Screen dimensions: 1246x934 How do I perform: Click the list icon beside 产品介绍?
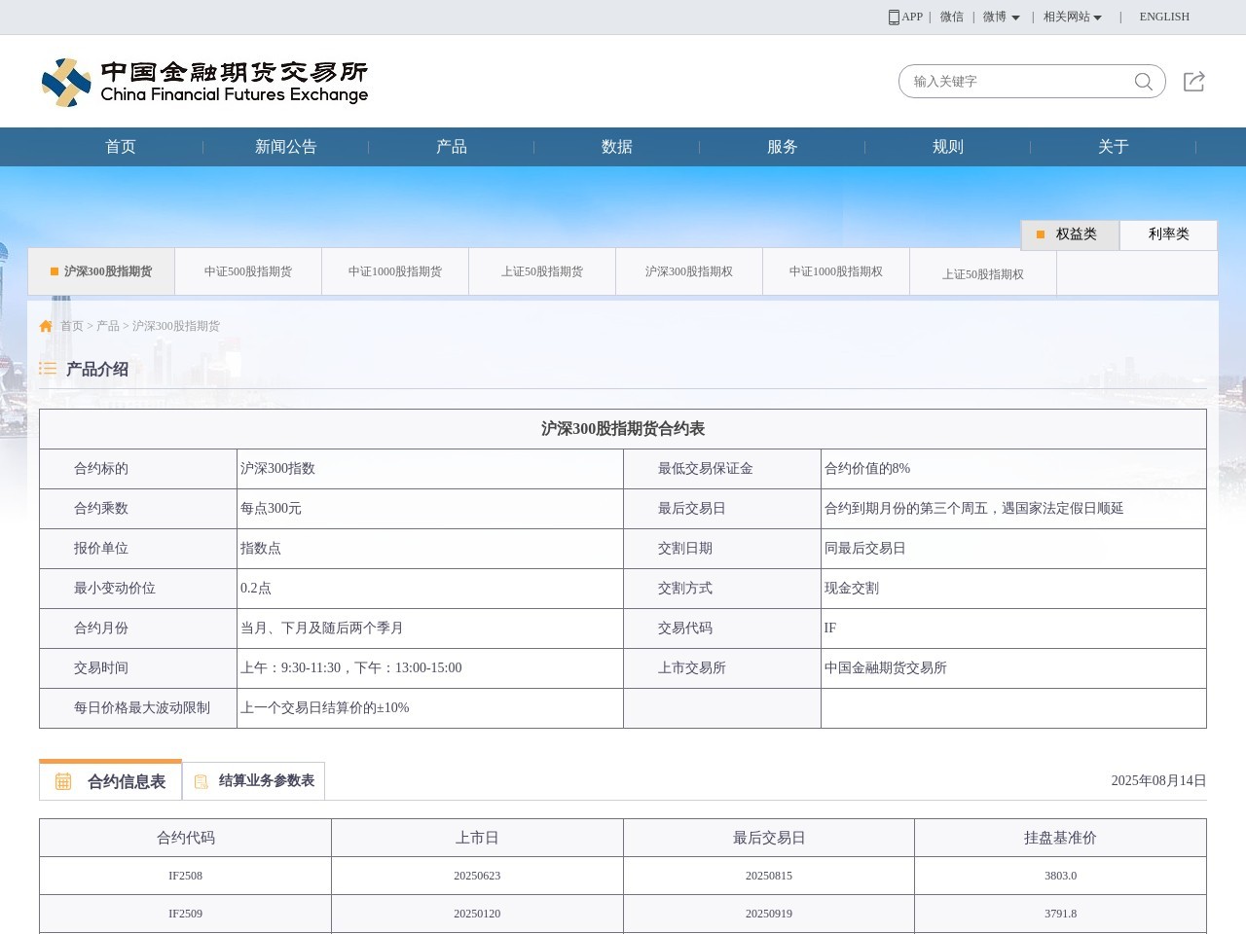tap(48, 369)
